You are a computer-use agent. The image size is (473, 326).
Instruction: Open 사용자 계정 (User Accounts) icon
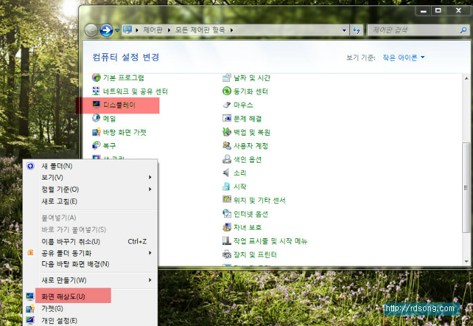(x=227, y=146)
